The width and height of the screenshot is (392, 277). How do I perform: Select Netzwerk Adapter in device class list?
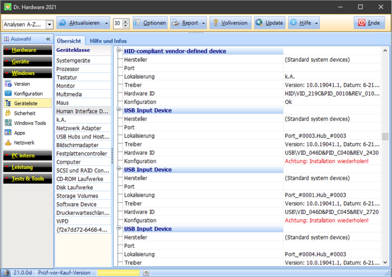(x=79, y=128)
